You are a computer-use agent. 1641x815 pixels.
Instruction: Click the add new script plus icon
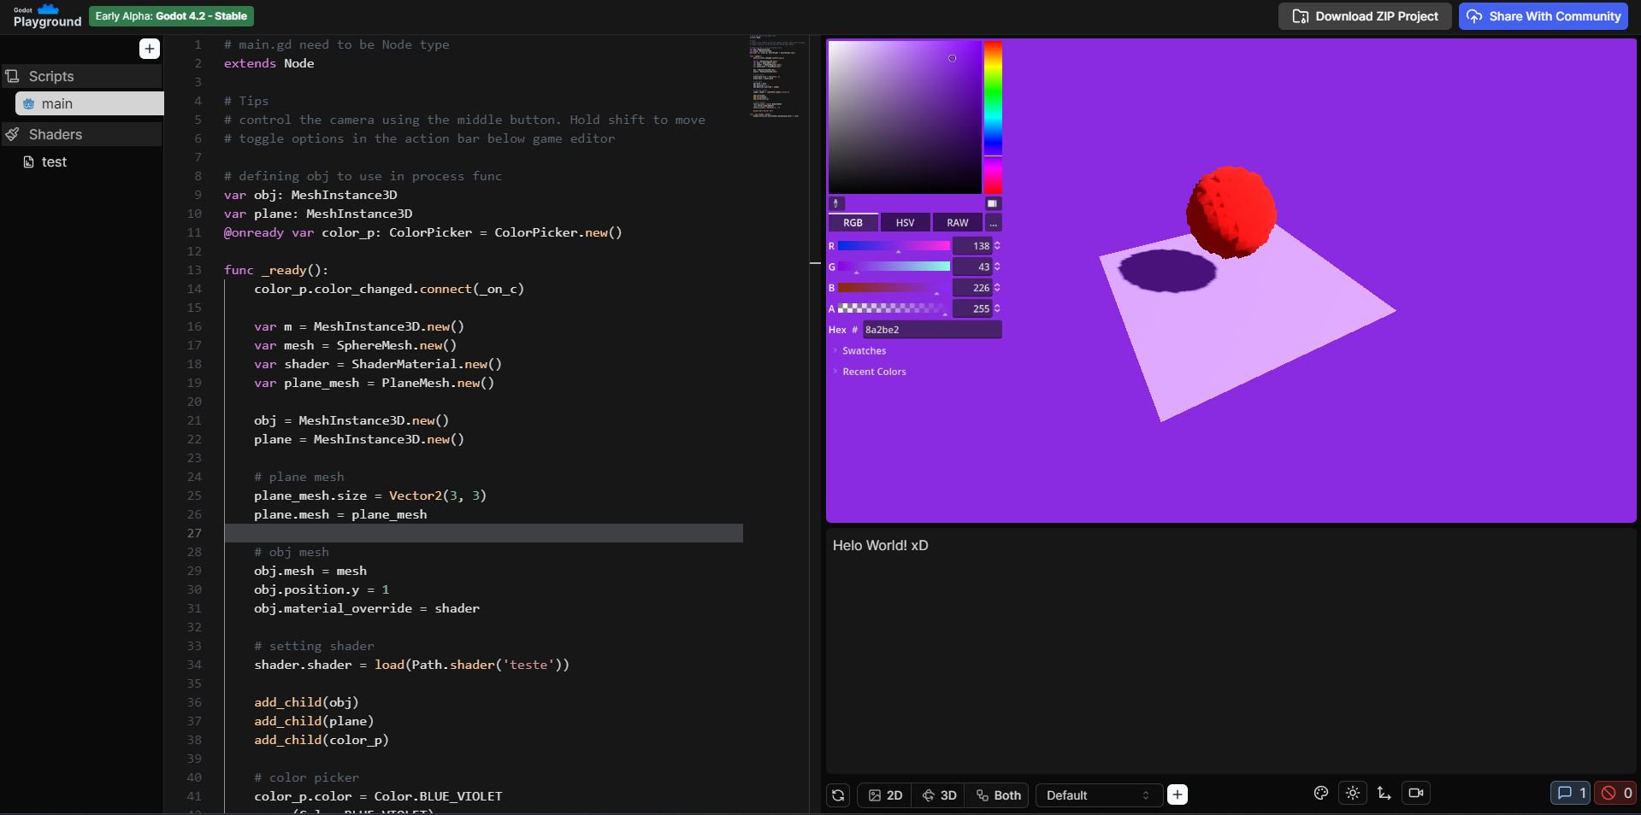[150, 49]
